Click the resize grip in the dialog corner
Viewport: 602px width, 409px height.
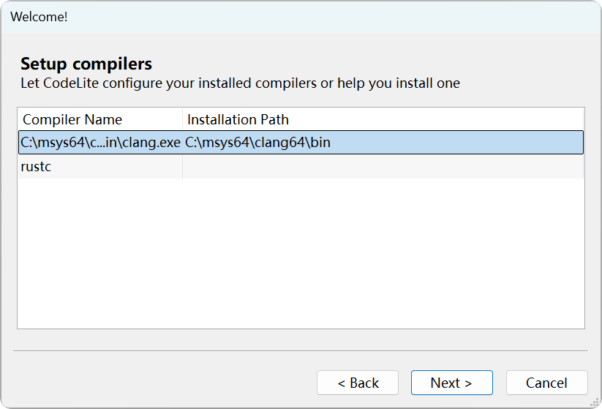coord(594,402)
